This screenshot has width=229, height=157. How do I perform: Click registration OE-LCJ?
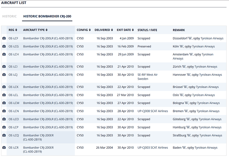[x=13, y=75]
